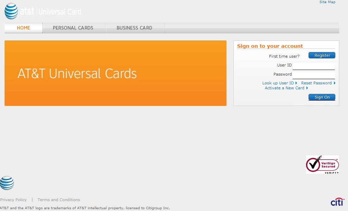Click the Register button

[x=322, y=55]
